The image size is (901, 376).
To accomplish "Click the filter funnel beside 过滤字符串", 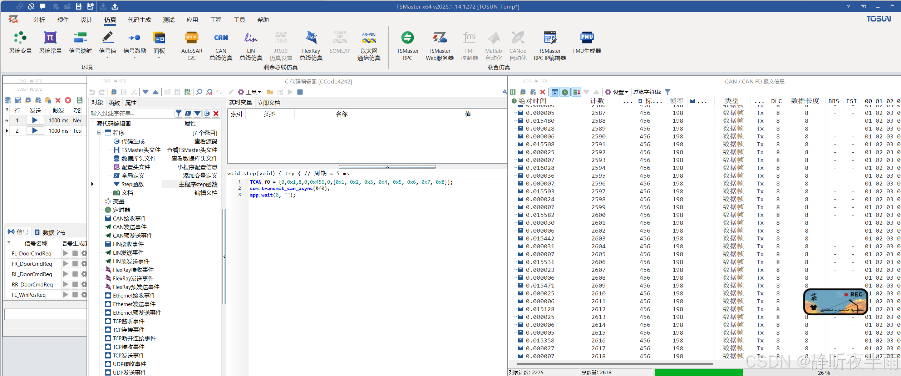I will point(668,92).
